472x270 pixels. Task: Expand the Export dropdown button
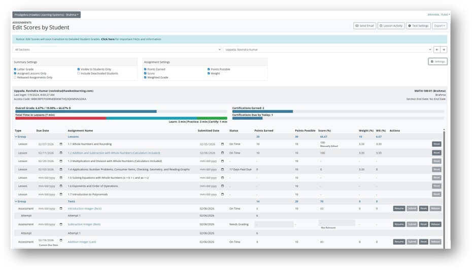tap(440, 26)
